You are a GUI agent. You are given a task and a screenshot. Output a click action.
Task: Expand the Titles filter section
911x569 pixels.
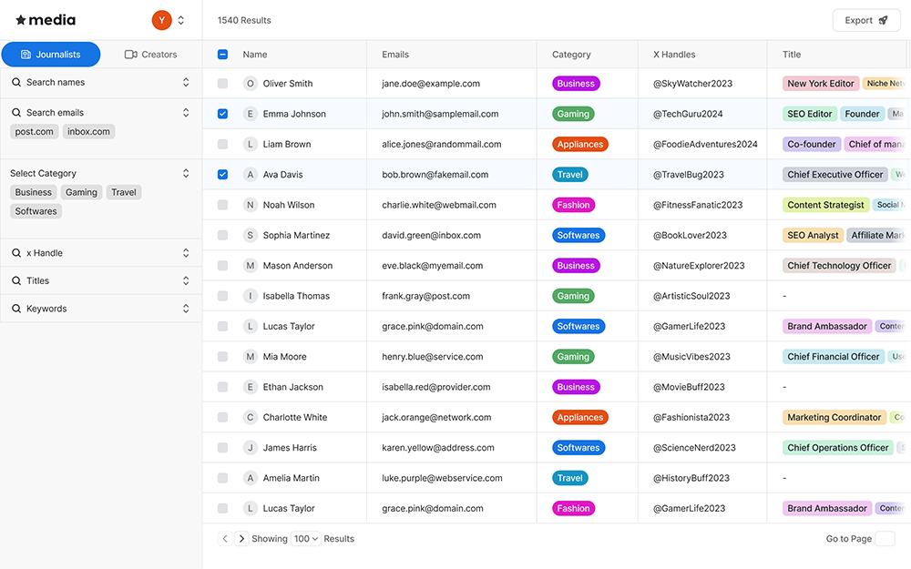(186, 280)
